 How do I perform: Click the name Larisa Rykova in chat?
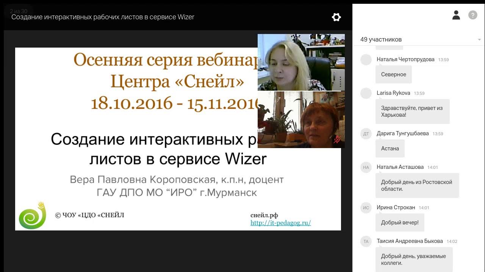tap(393, 93)
